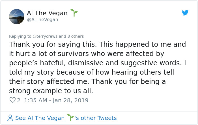
Task: Like the tweet with the heart icon
Action: pos(12,100)
